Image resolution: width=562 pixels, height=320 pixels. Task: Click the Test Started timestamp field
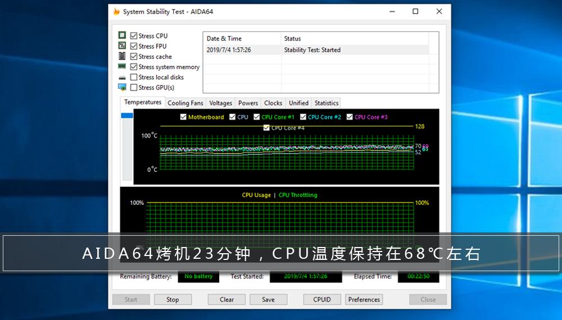point(306,276)
